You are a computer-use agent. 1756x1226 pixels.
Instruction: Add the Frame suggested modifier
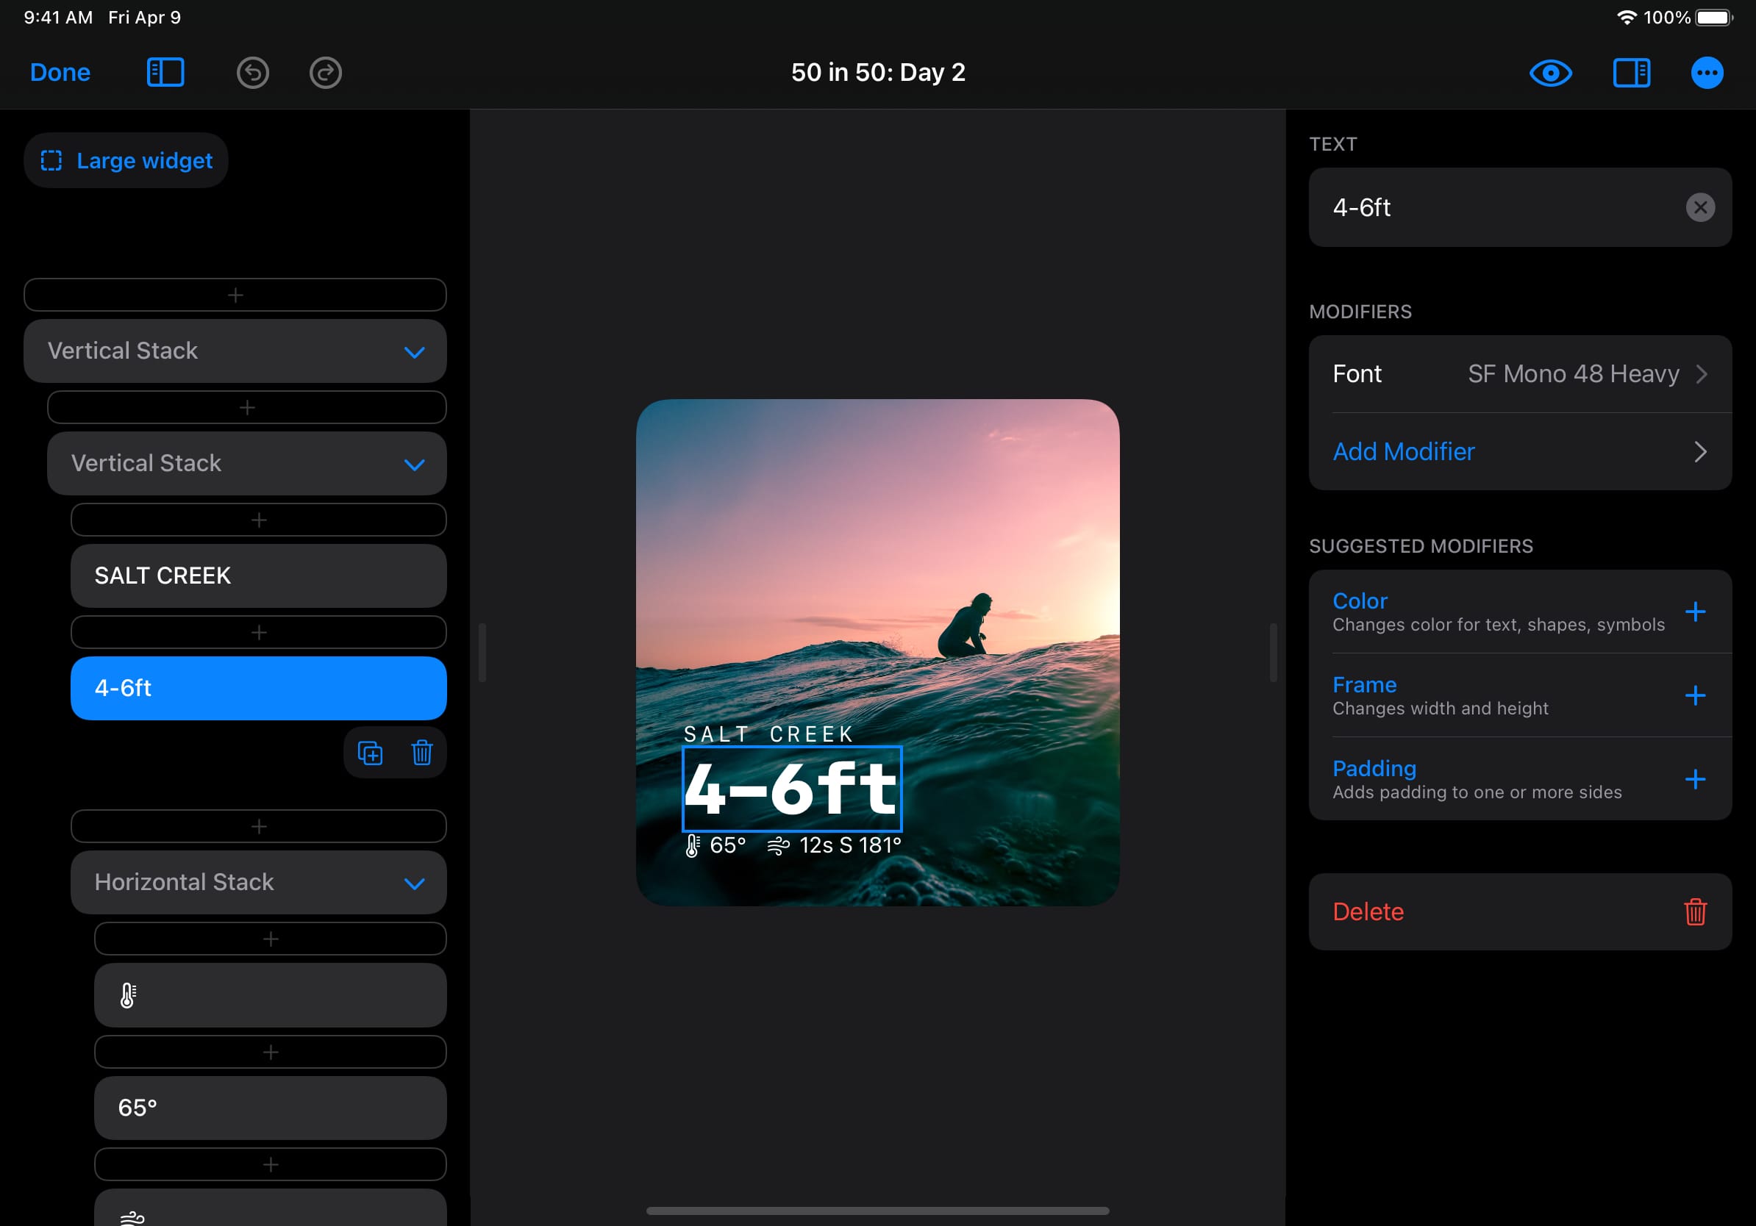point(1695,695)
